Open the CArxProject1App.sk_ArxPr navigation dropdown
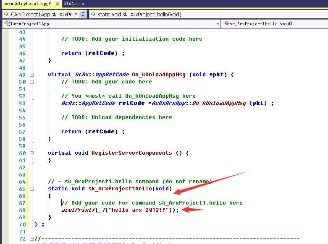 pyautogui.click(x=76, y=14)
